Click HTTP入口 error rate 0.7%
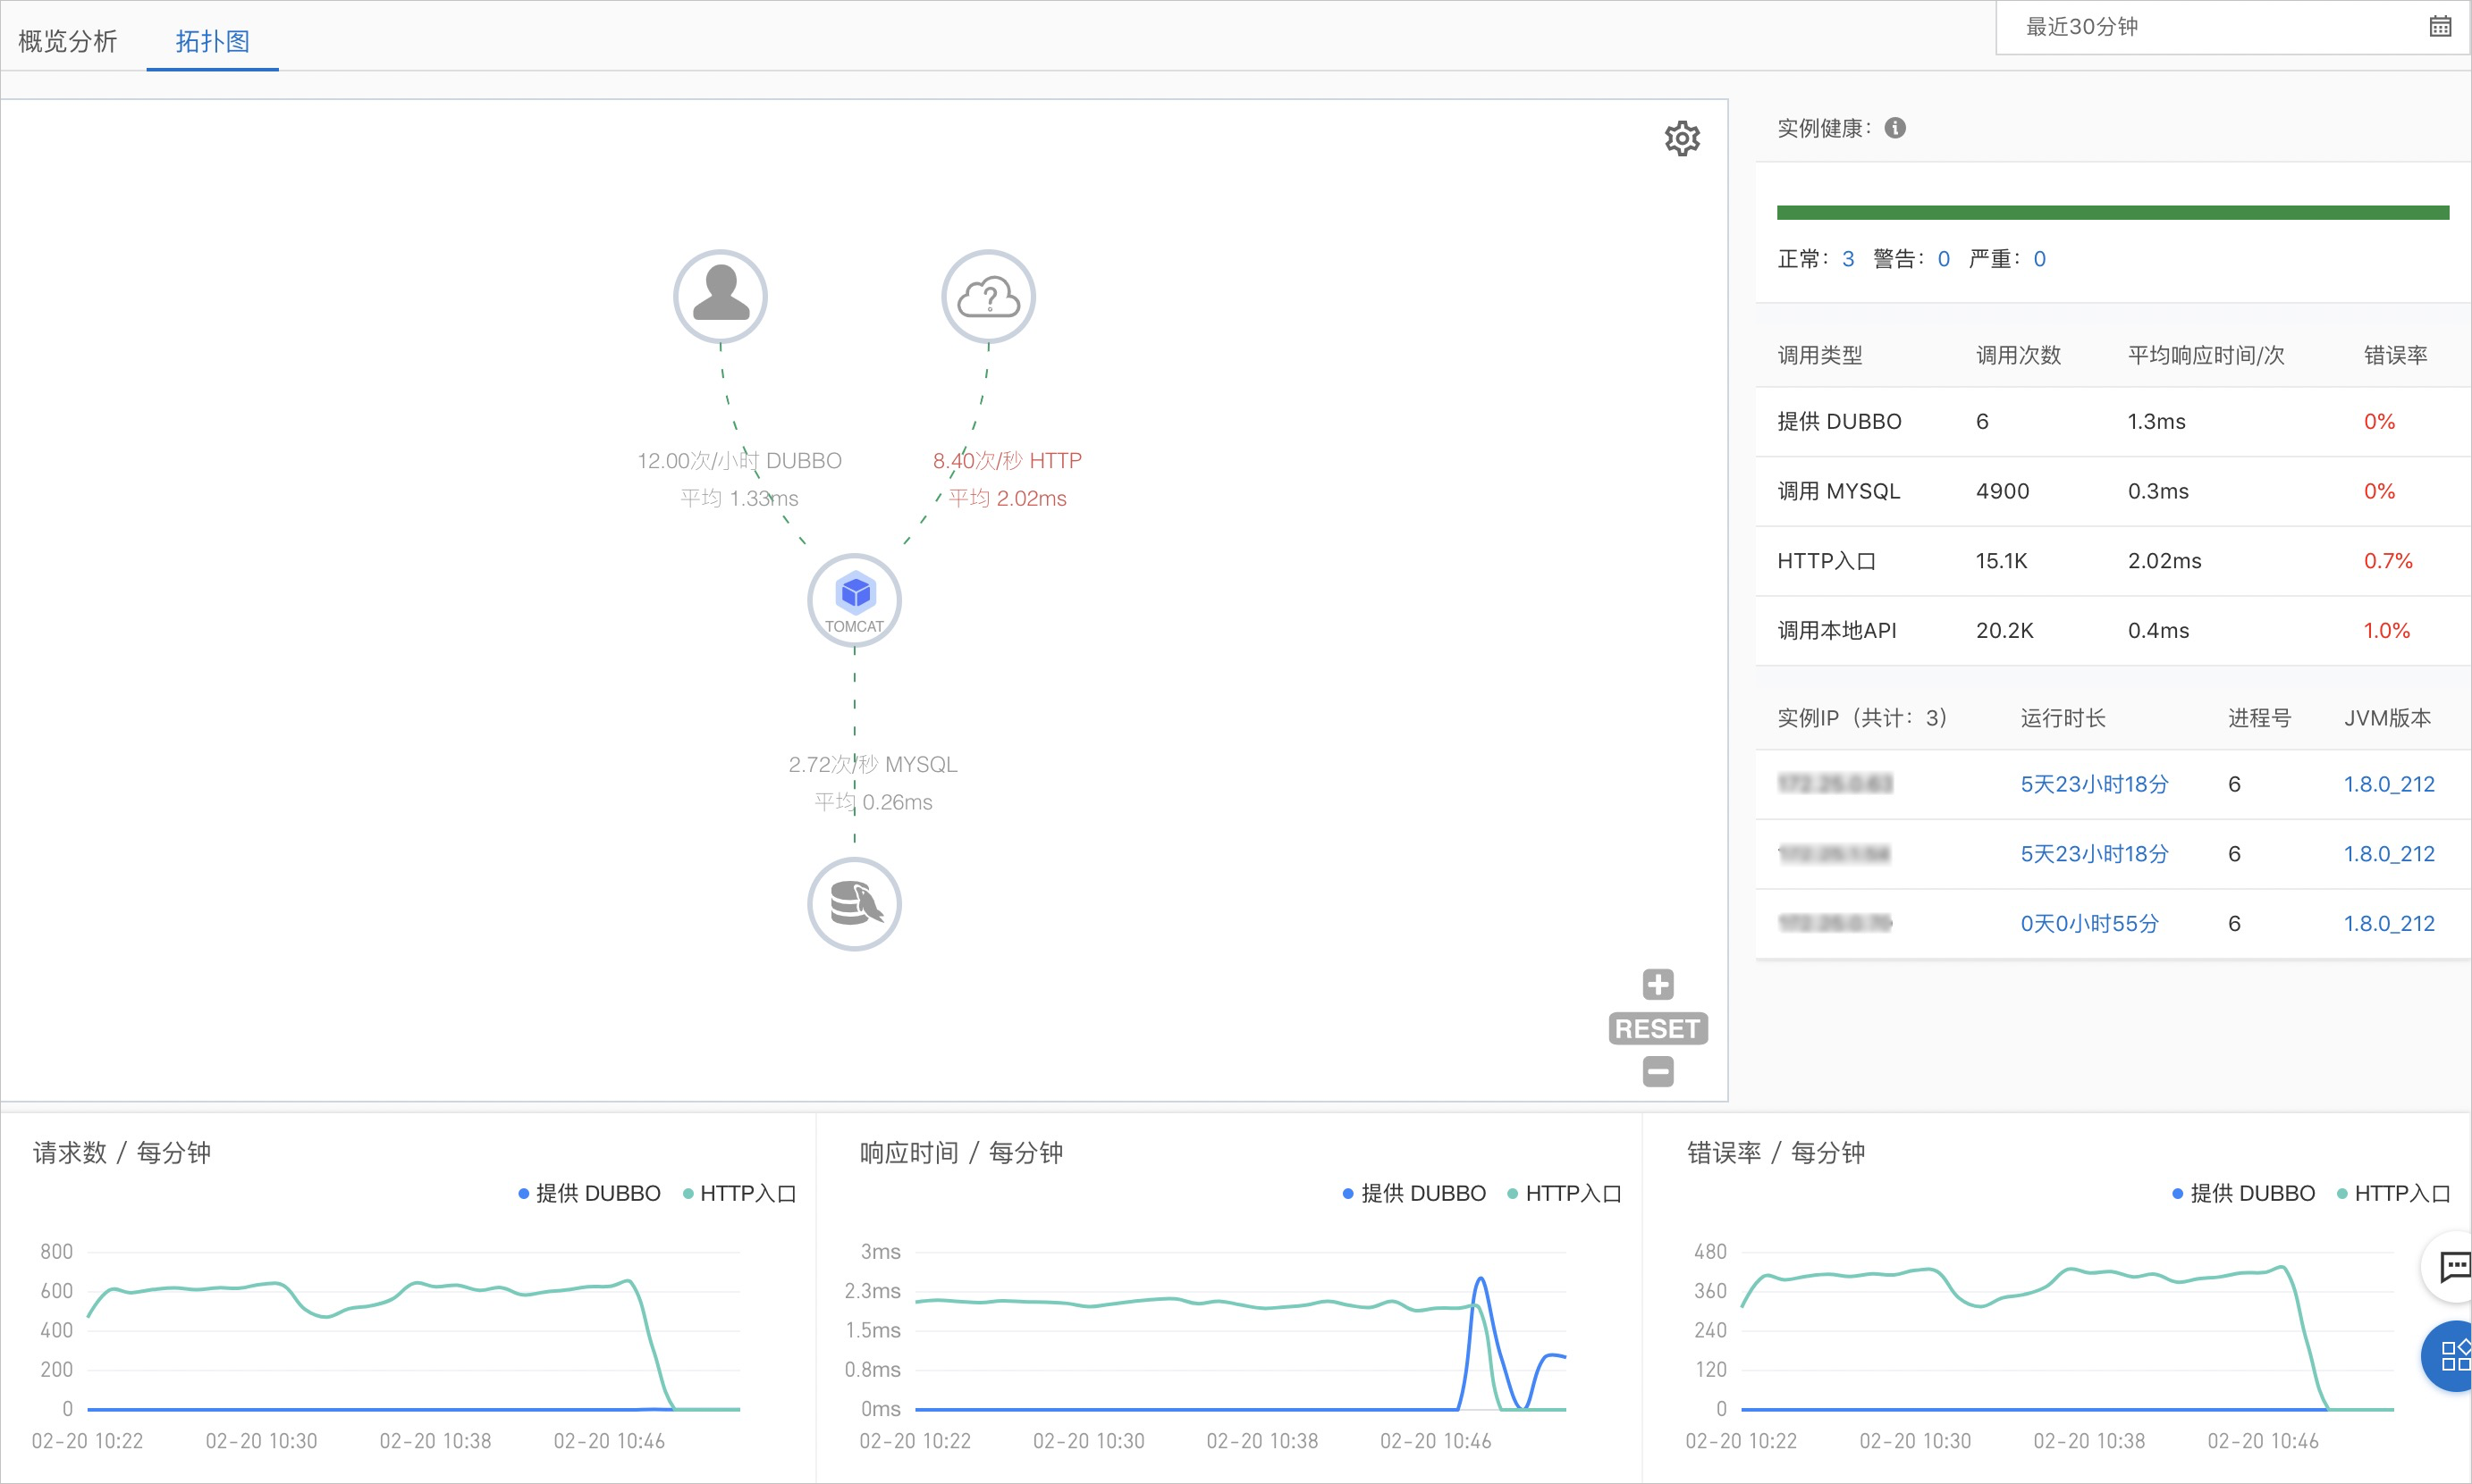Screen dimensions: 2472x1484 tap(2388, 561)
